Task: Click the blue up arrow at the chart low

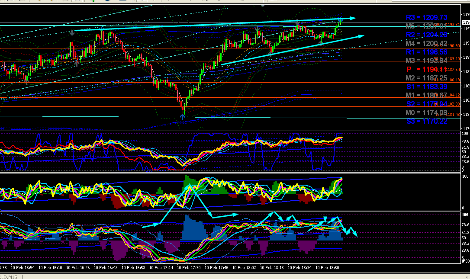Action: pyautogui.click(x=183, y=117)
